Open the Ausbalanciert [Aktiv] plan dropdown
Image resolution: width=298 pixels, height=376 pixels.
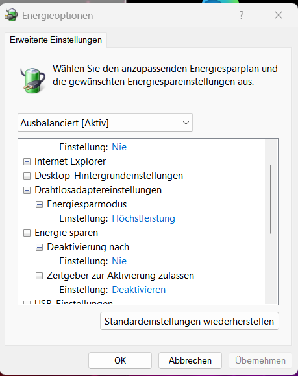click(x=105, y=123)
